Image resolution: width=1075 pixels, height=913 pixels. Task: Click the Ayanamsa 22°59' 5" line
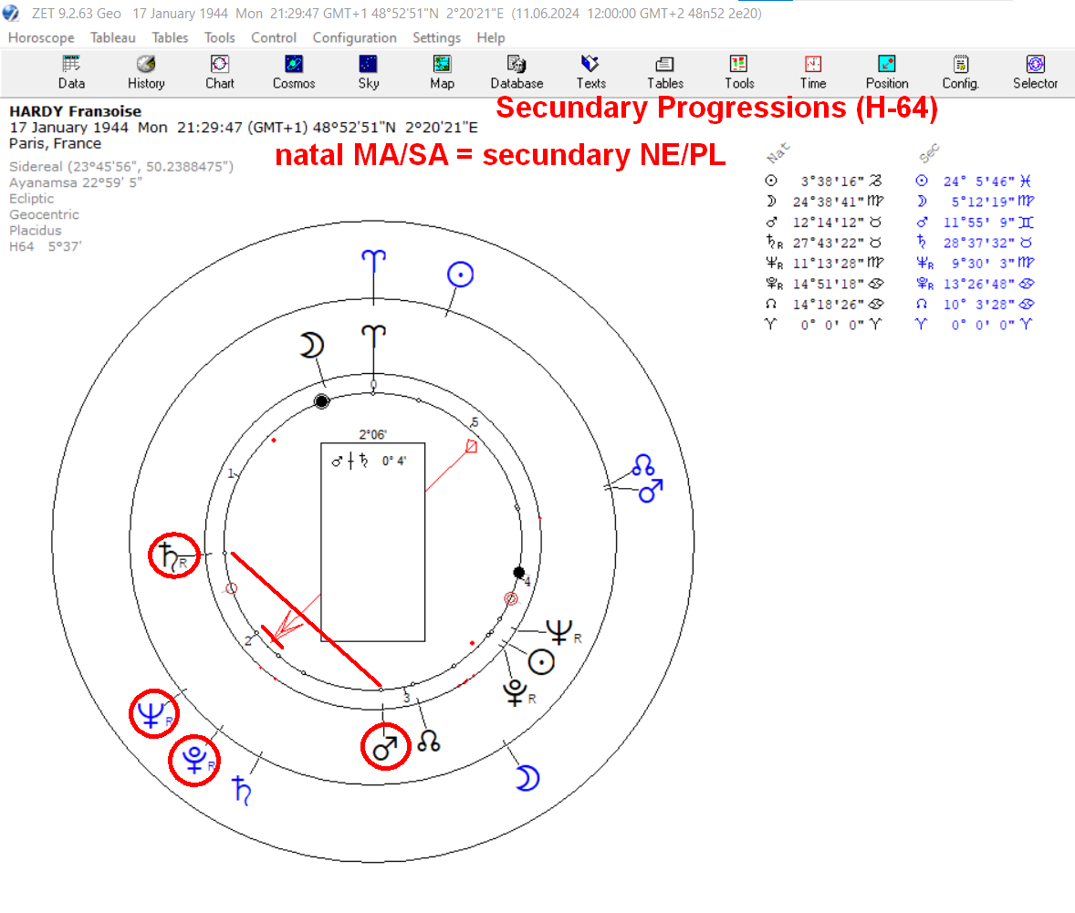pyautogui.click(x=76, y=182)
